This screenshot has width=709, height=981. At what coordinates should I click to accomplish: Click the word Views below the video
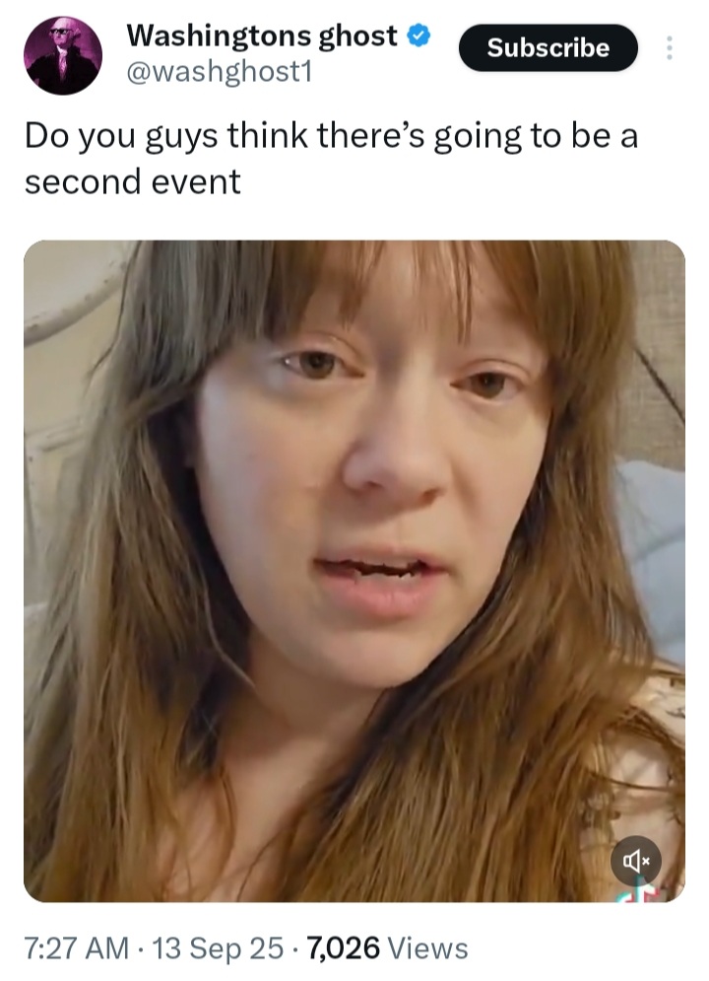click(x=428, y=947)
